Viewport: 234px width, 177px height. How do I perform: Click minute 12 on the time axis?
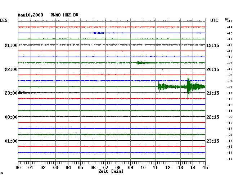168,168
